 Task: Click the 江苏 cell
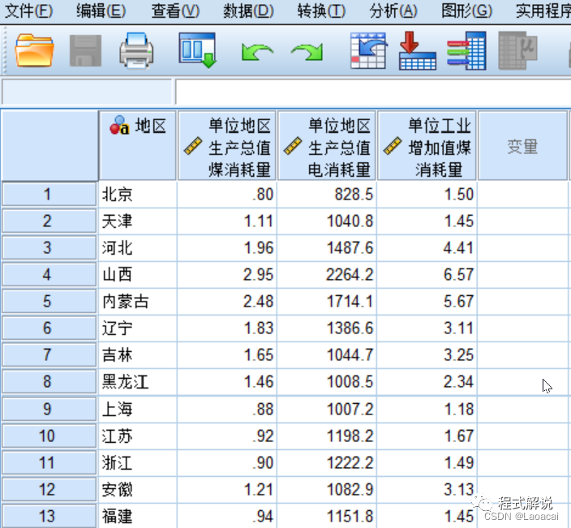tap(137, 436)
